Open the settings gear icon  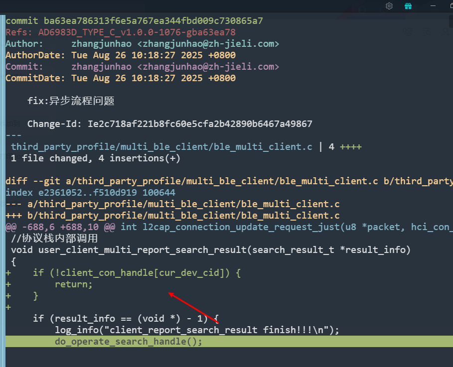click(x=389, y=6)
